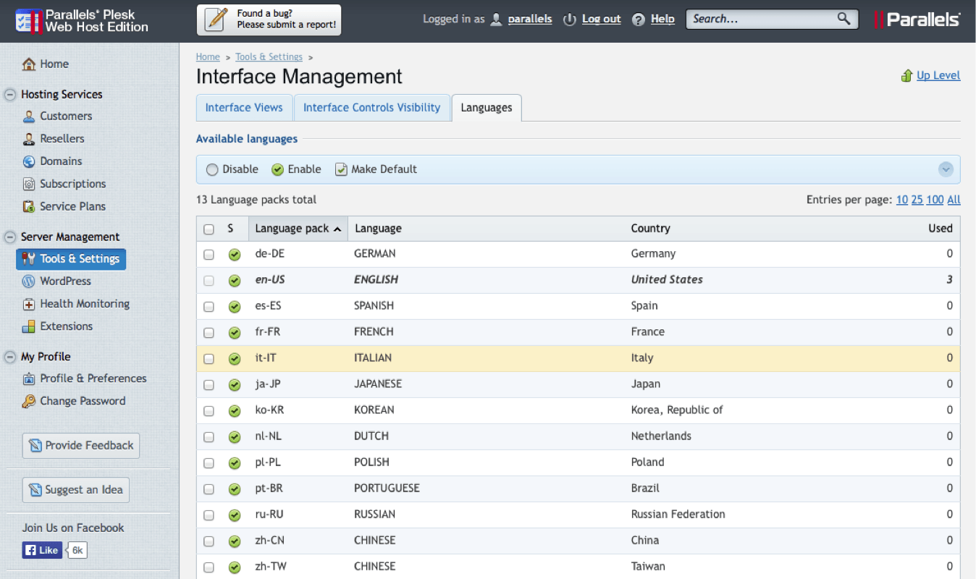
Task: Click the Facebook Like button
Action: (x=42, y=550)
